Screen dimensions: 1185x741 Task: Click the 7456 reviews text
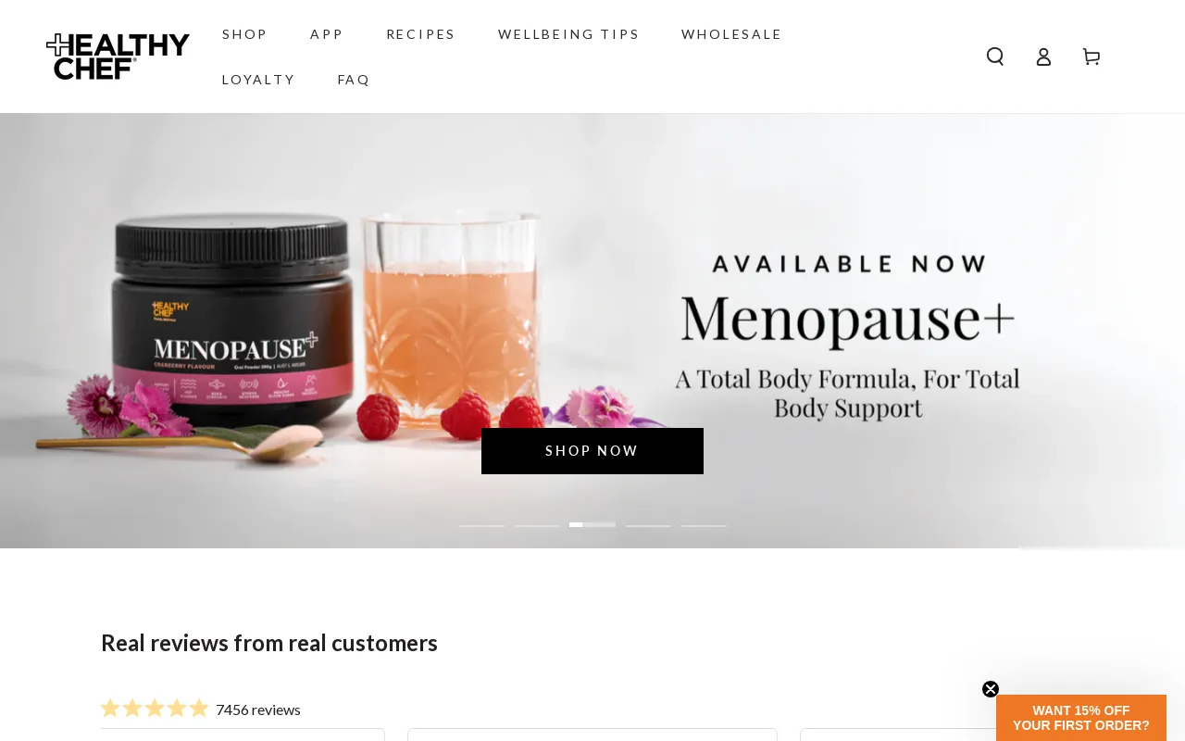pyautogui.click(x=258, y=710)
